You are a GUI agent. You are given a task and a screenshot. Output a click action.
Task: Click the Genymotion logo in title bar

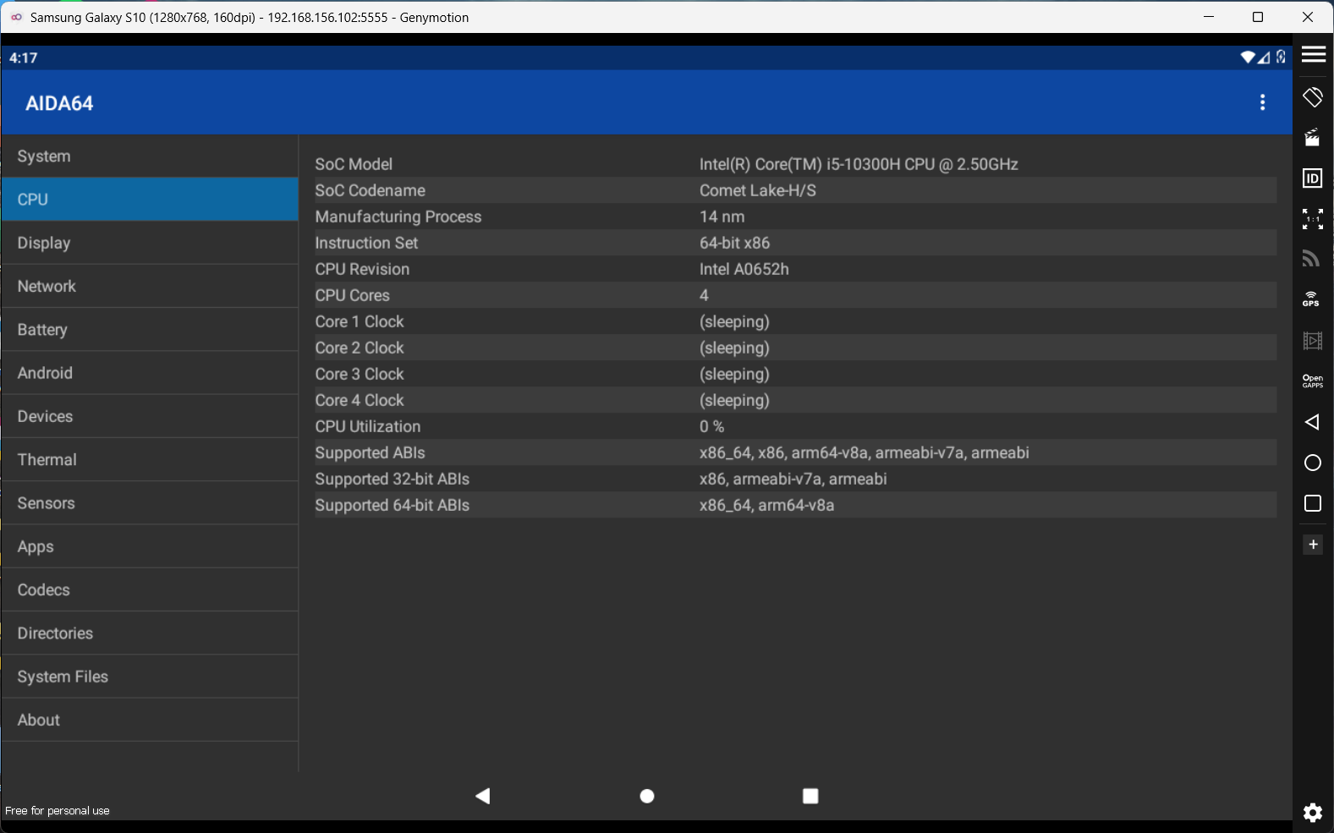click(x=16, y=17)
